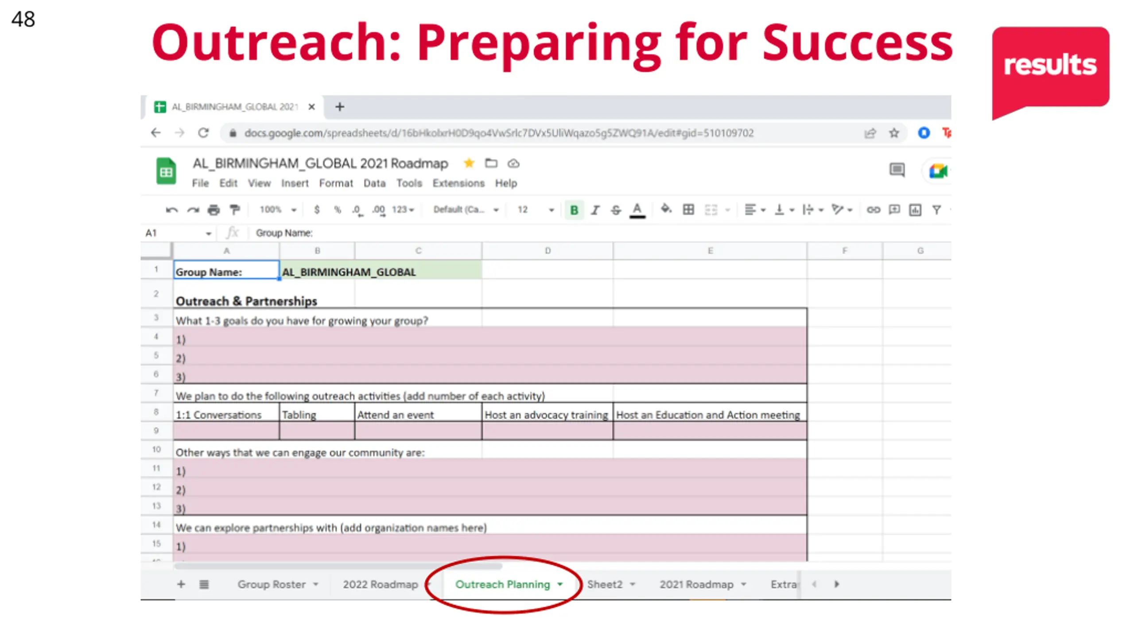The width and height of the screenshot is (1134, 638).
Task: Open the 100% zoom dropdown
Action: (278, 210)
